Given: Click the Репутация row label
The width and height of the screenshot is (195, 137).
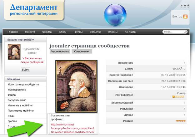Looking at the screenshot, I should pos(127,109).
